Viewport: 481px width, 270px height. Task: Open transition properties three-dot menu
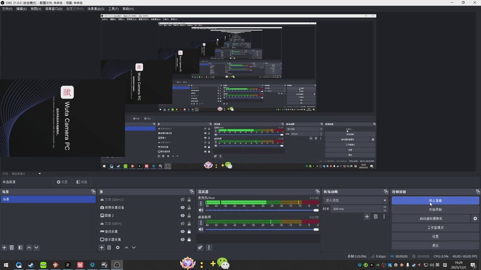384,217
